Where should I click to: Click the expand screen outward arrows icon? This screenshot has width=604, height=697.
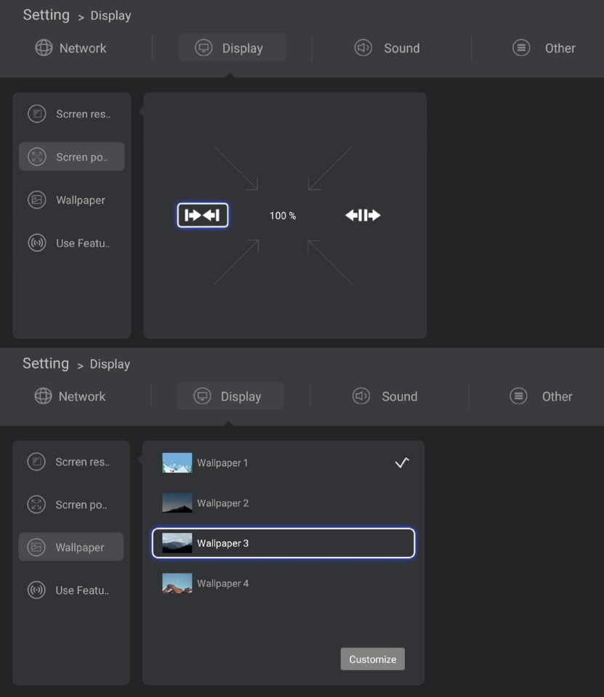(363, 215)
